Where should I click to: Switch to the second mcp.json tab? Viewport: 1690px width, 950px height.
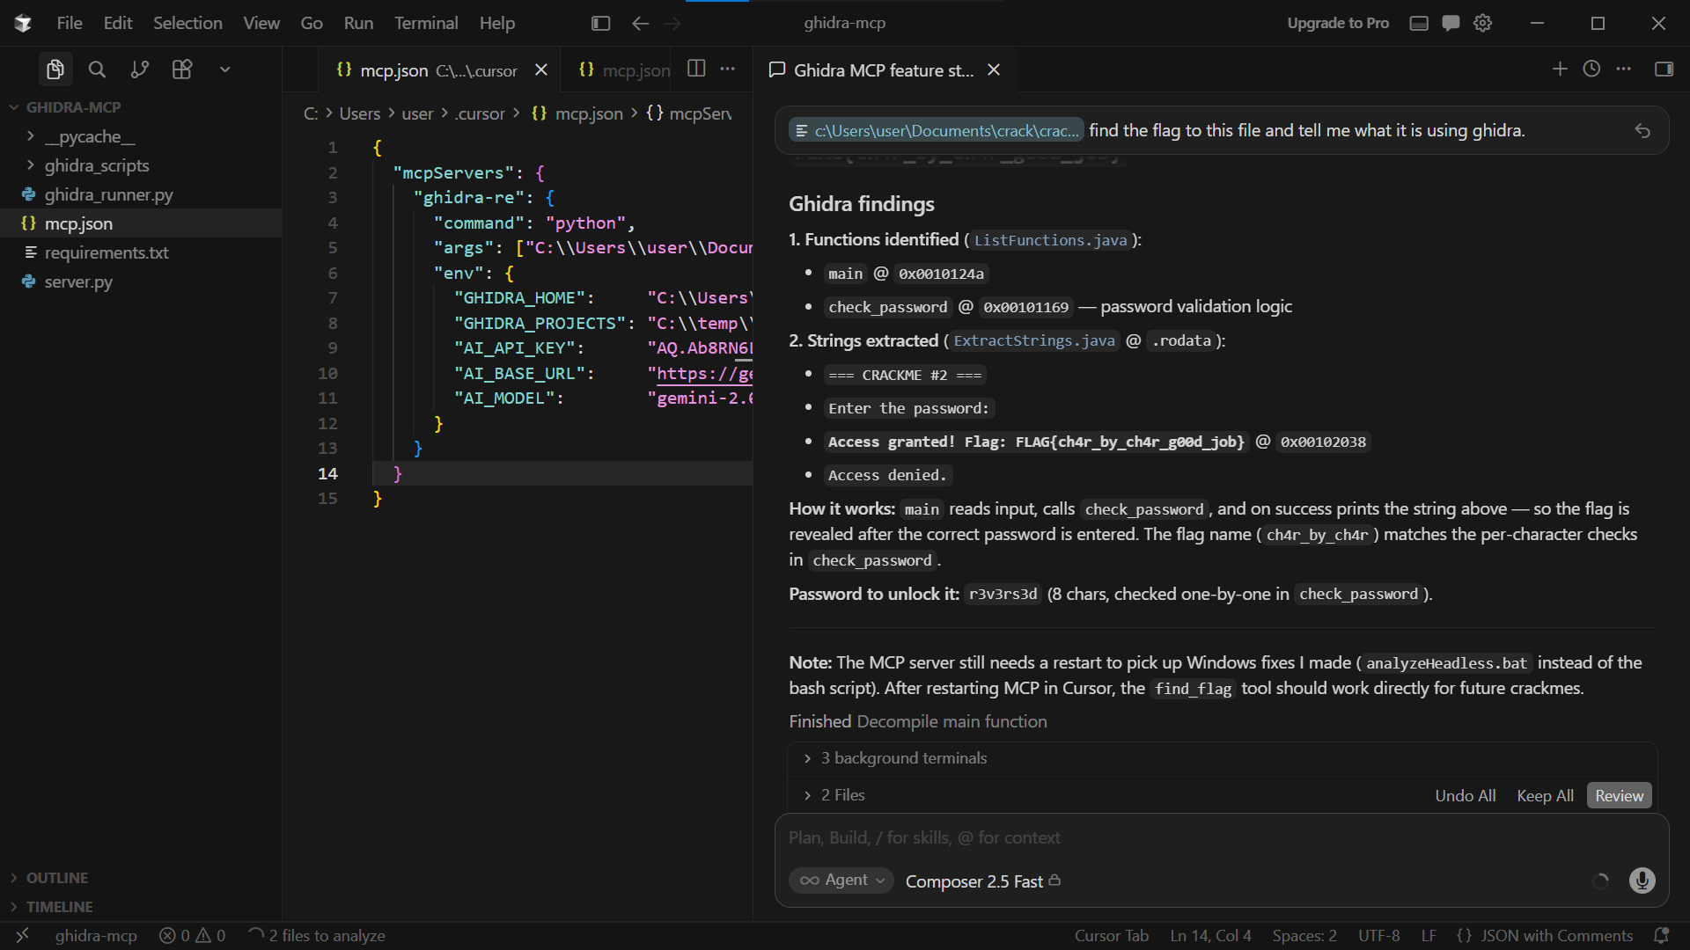[625, 70]
